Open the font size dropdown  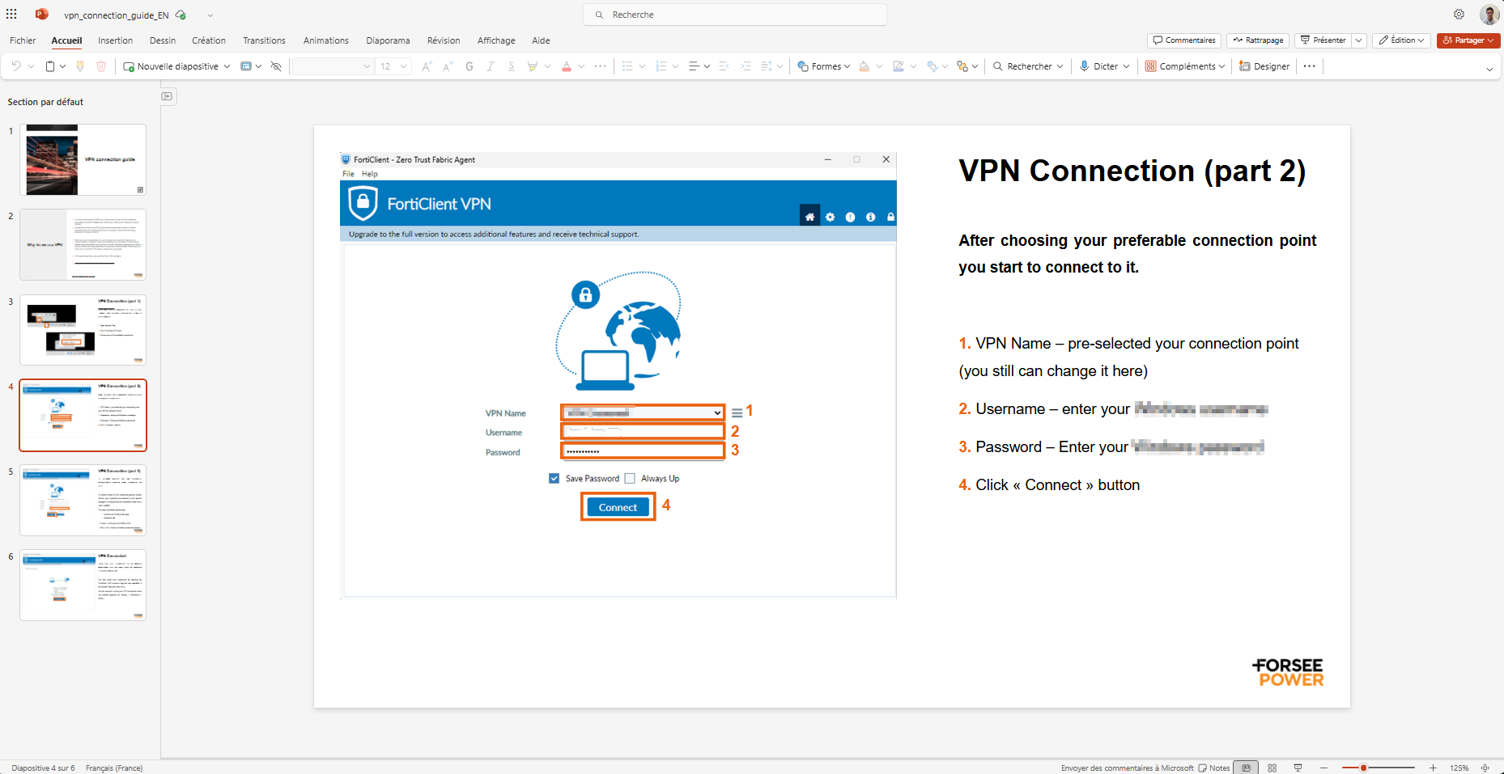point(403,66)
